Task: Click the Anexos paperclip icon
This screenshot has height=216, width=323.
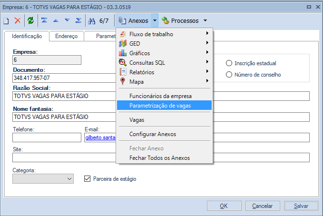Action: [x=122, y=20]
